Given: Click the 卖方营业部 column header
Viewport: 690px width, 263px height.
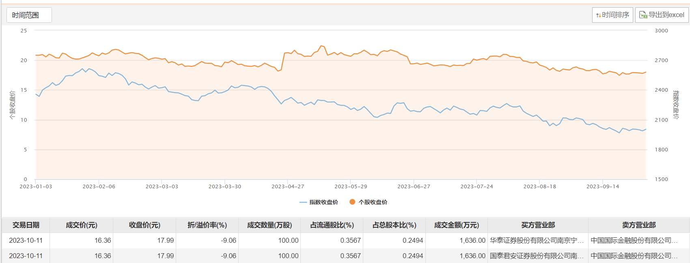Looking at the screenshot, I should point(638,225).
